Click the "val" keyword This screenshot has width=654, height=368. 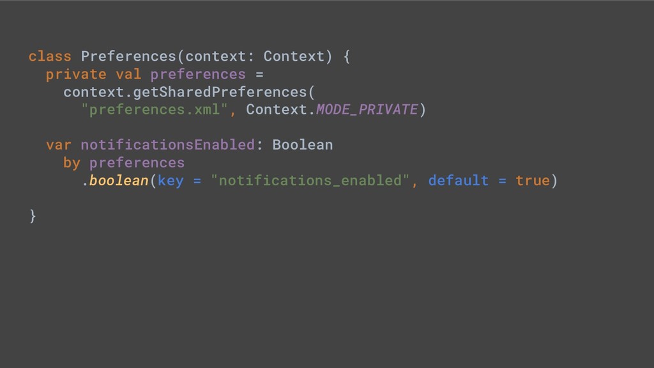click(x=128, y=74)
